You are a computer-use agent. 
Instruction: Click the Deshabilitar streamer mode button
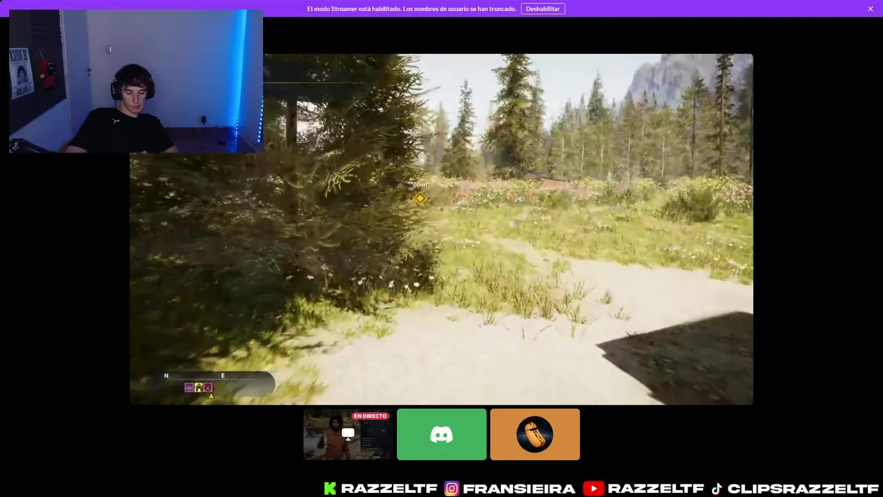click(543, 9)
